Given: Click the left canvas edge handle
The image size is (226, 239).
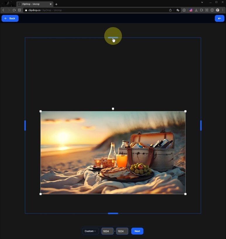Looking at the screenshot, I should point(25,125).
